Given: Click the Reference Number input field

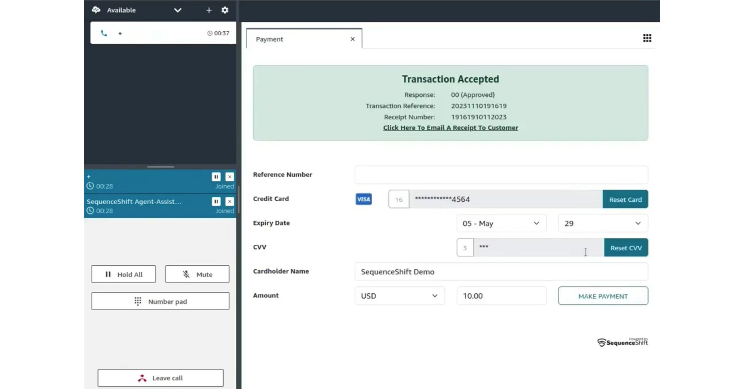Looking at the screenshot, I should click(x=500, y=175).
